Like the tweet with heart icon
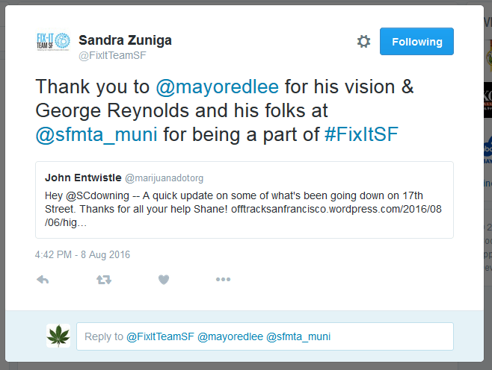This screenshot has width=492, height=370. [x=164, y=280]
